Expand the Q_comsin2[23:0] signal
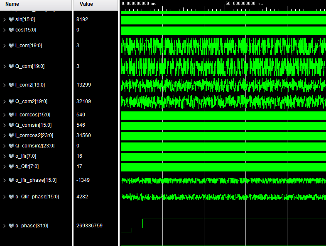 click(x=5, y=146)
